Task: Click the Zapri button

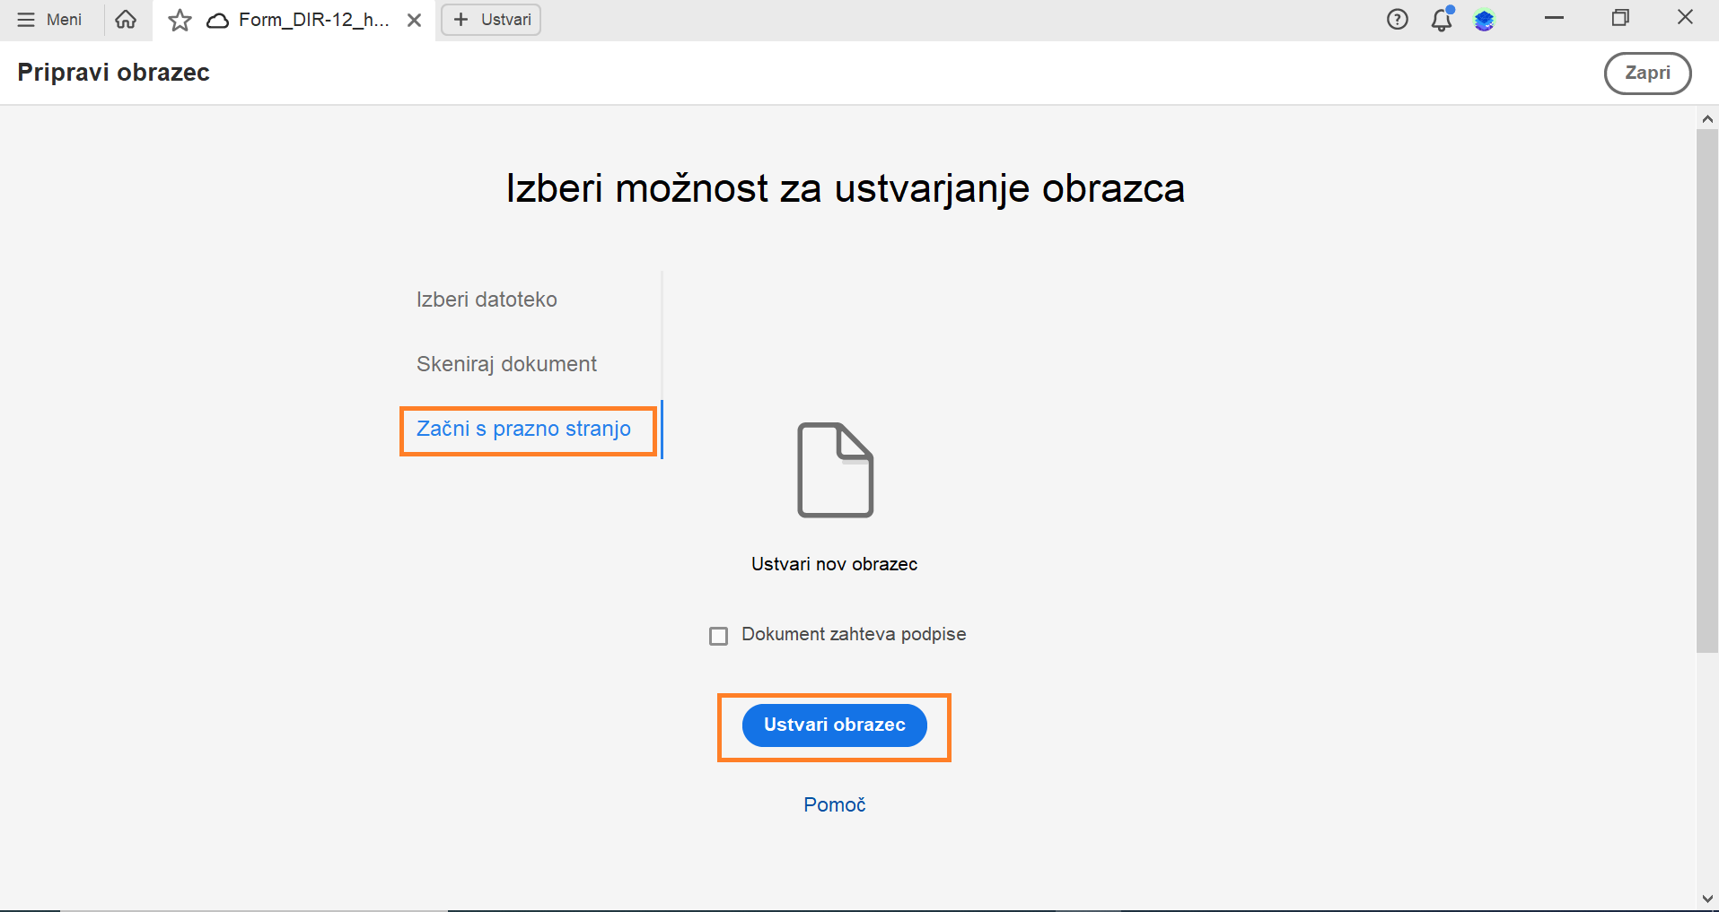Action: pos(1648,73)
